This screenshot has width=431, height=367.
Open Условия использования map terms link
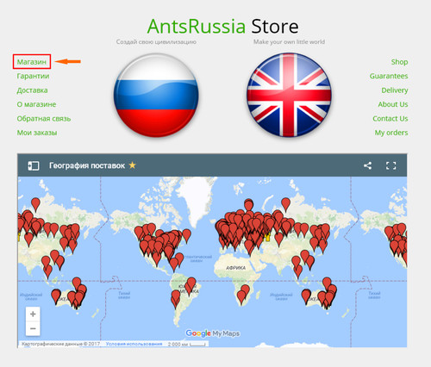134,344
